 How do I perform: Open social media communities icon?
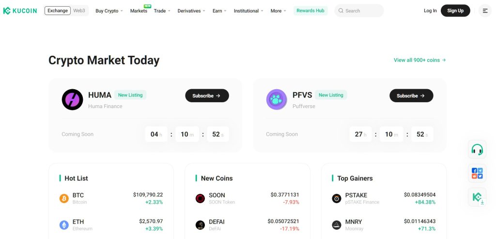tap(477, 173)
